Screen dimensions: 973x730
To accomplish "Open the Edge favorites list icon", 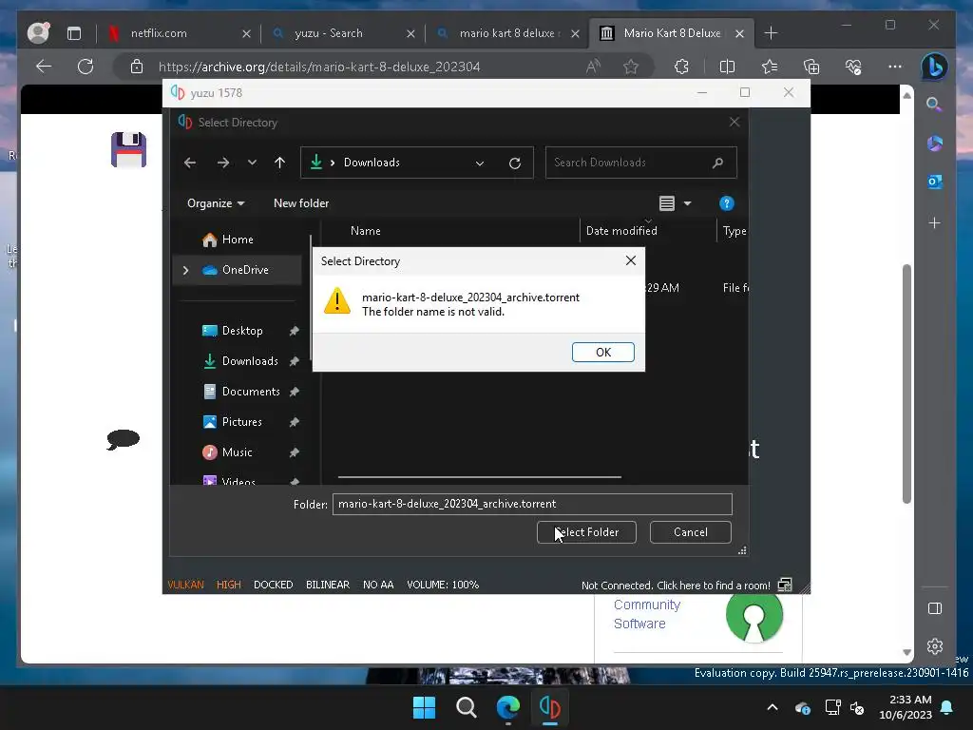I will 769,67.
